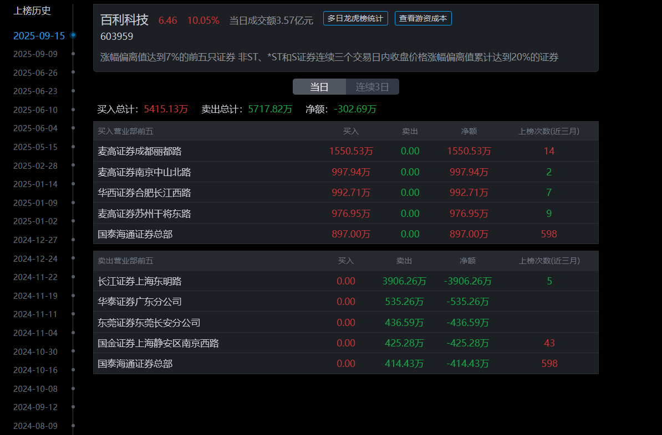Select history date 2025-01-09
Image resolution: width=662 pixels, height=435 pixels.
pyautogui.click(x=35, y=203)
